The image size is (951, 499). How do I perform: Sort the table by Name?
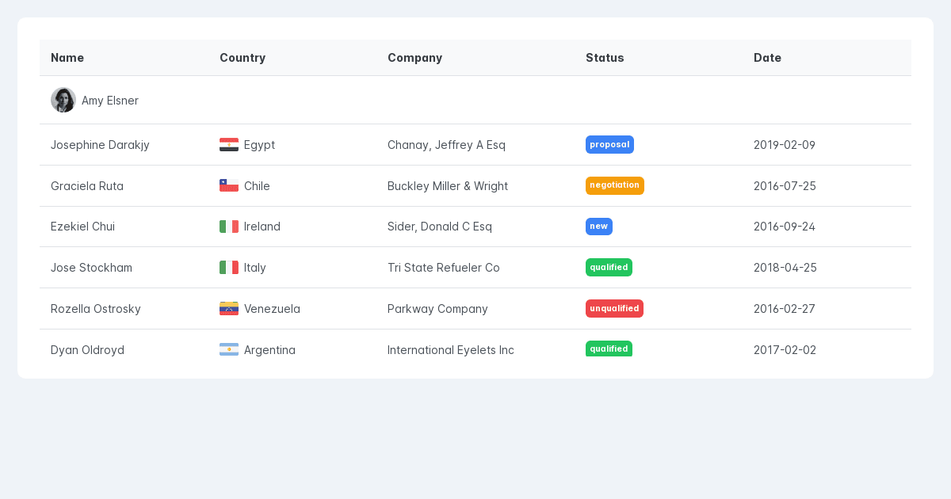[67, 57]
